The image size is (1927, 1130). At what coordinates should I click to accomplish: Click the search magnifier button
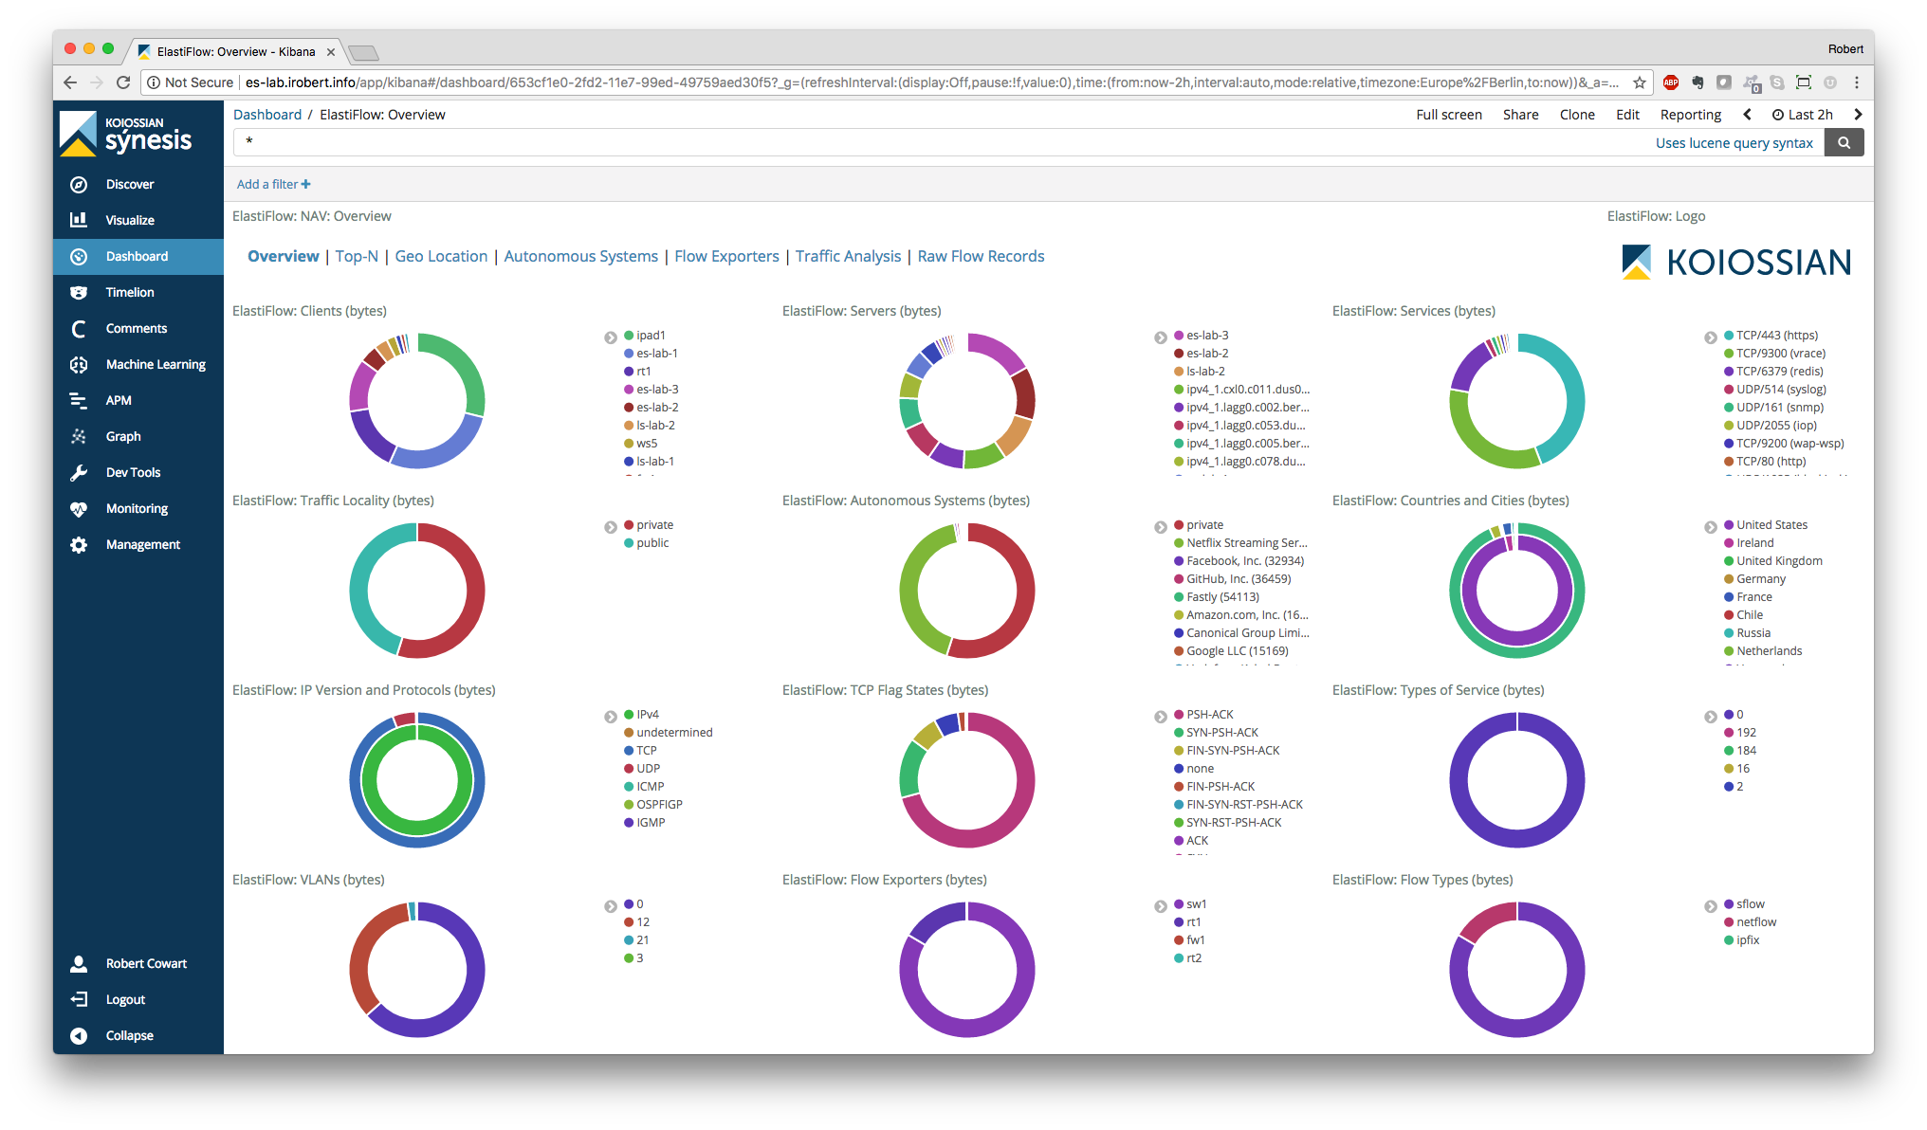1844,143
